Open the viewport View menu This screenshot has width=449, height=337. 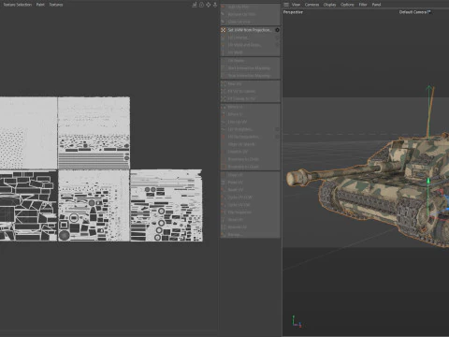pos(296,5)
